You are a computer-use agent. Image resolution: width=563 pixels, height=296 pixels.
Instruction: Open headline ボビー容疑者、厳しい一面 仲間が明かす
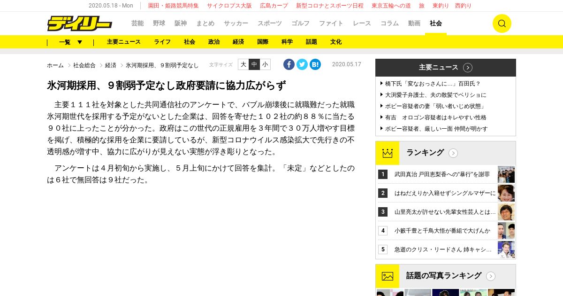click(436, 129)
